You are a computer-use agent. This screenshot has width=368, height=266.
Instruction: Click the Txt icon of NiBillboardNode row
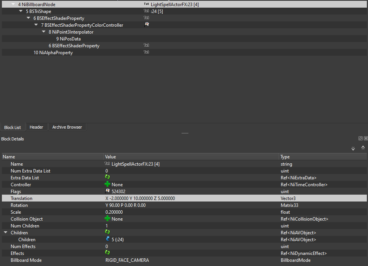tap(146, 4)
